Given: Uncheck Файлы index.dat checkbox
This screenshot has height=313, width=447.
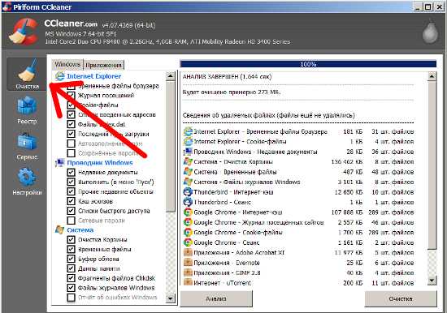Looking at the screenshot, I should click(71, 124).
